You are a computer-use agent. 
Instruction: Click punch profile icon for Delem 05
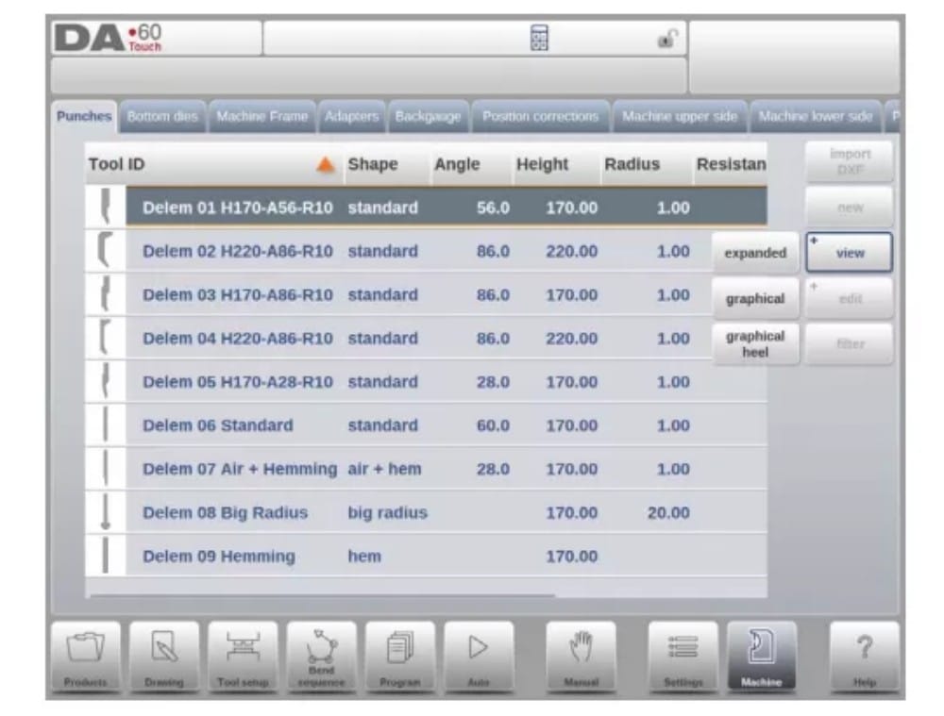point(106,381)
